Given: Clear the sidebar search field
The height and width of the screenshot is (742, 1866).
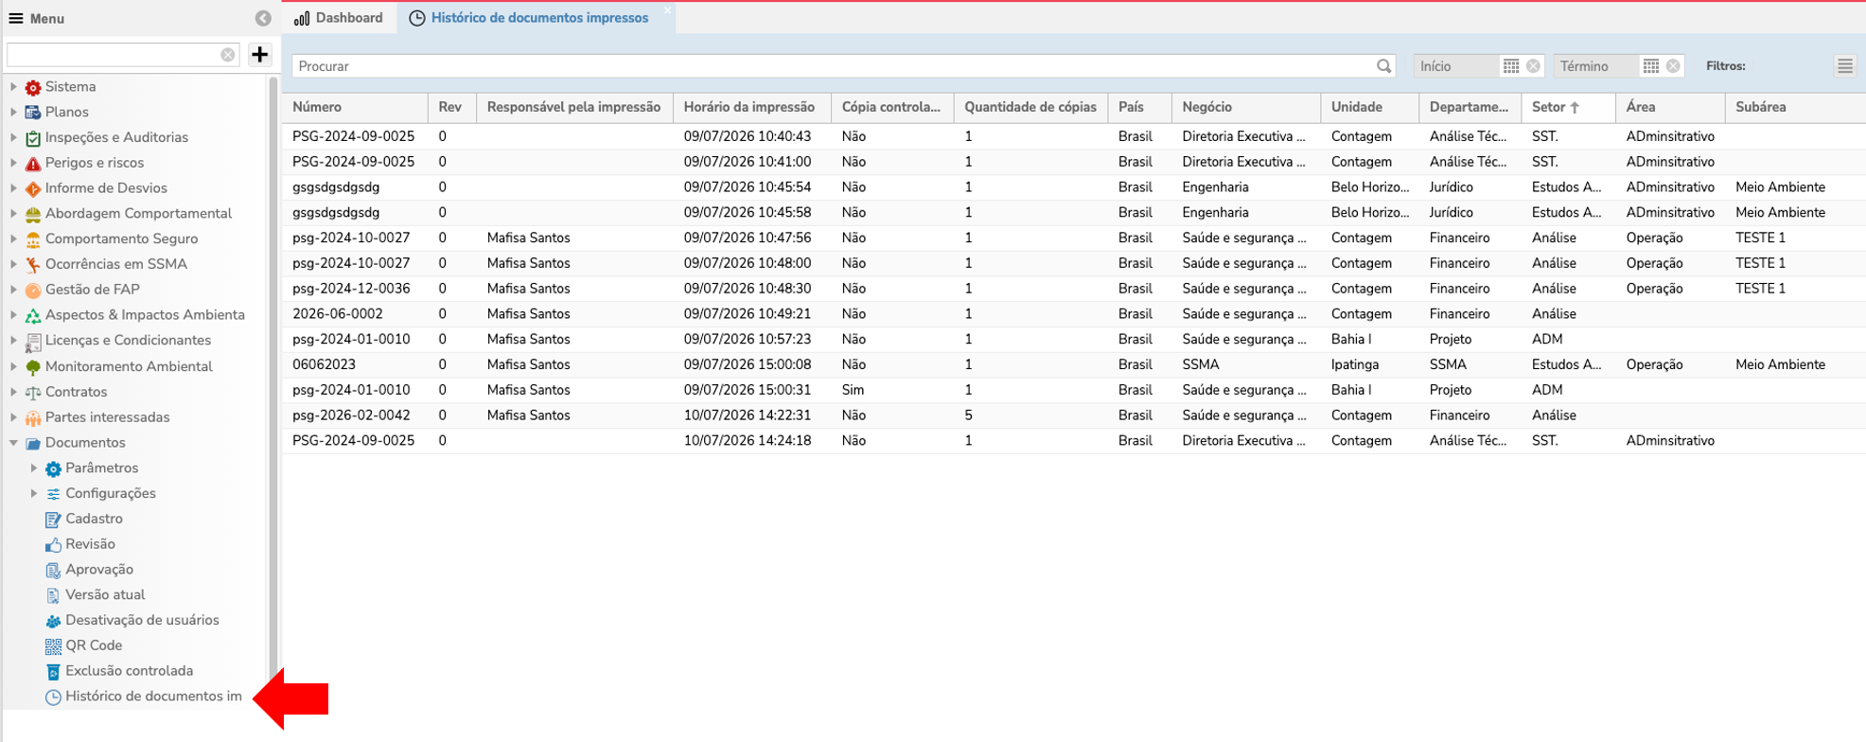Looking at the screenshot, I should point(228,55).
